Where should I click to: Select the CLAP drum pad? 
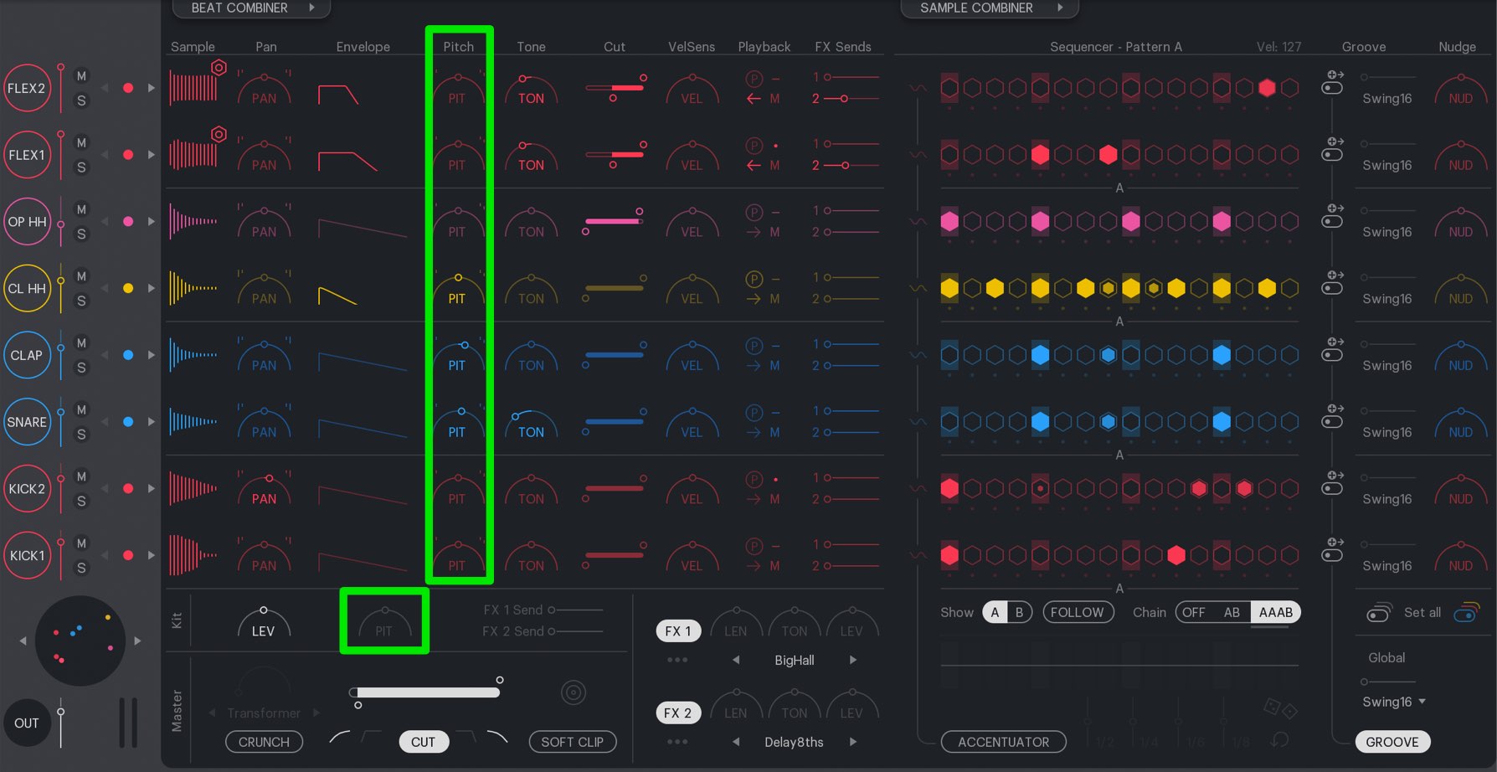pos(27,355)
